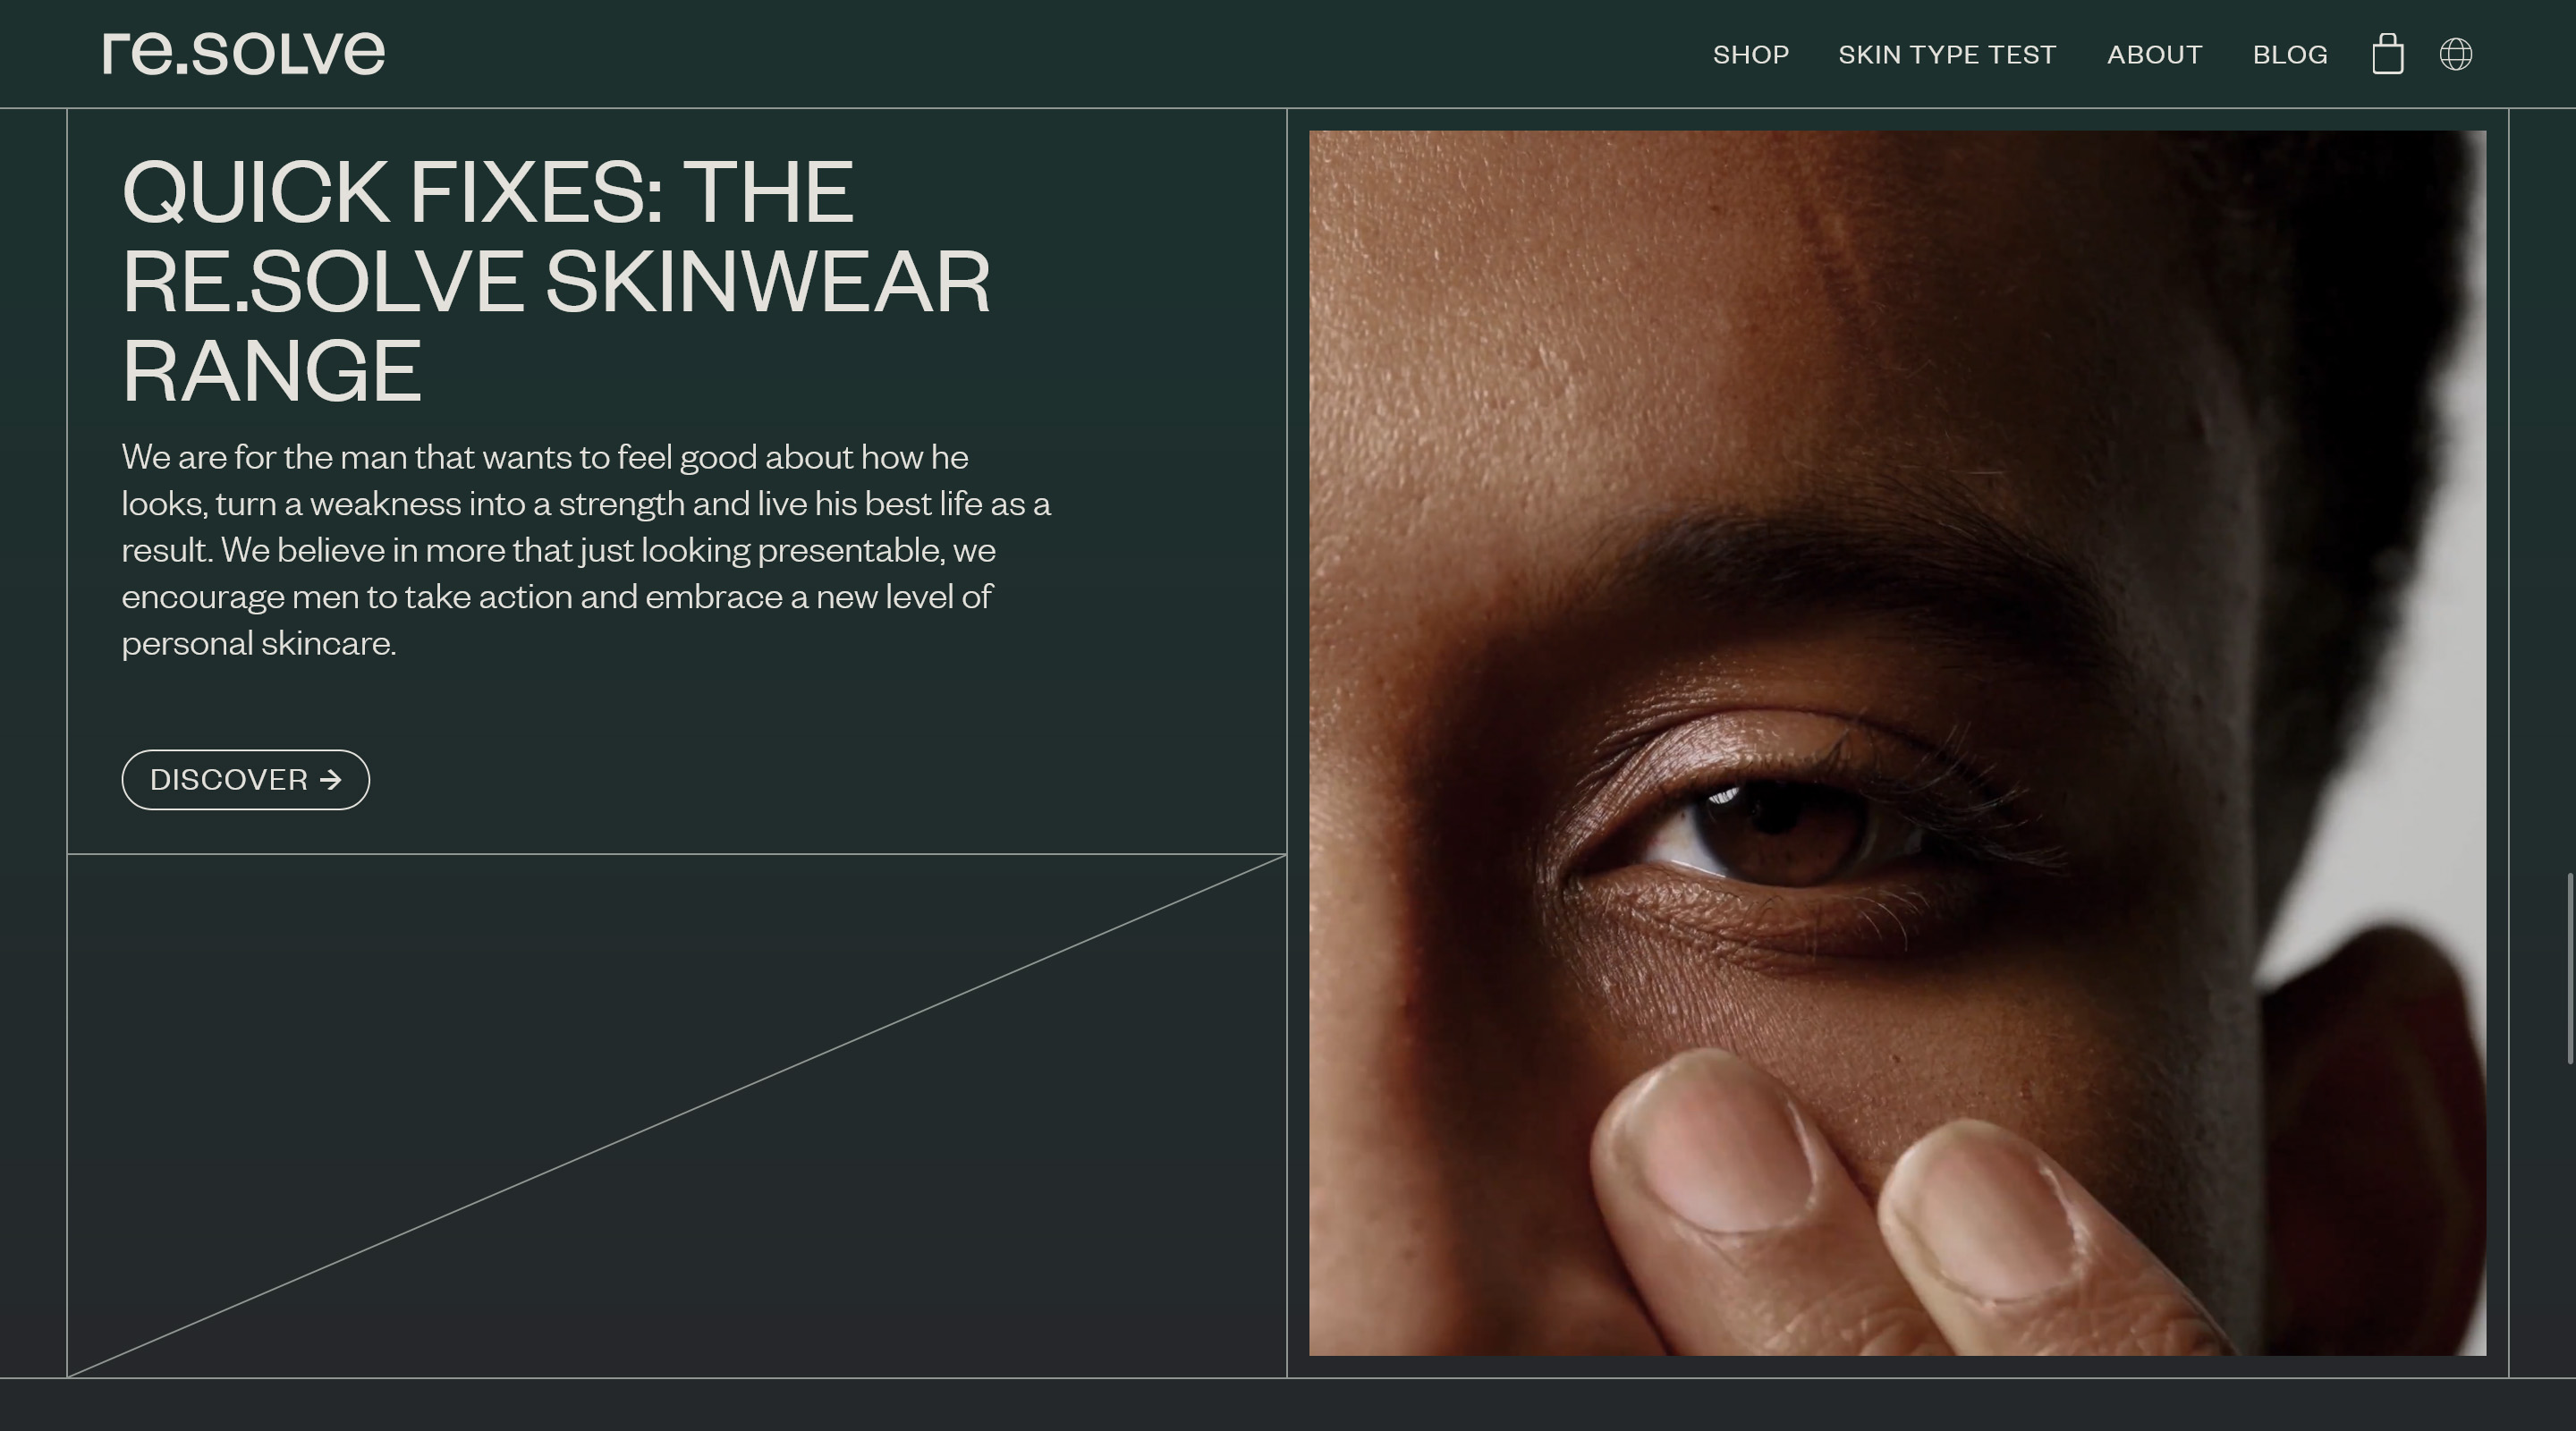The height and width of the screenshot is (1431, 2576).
Task: Navigate to the BLOG section
Action: (x=2290, y=54)
